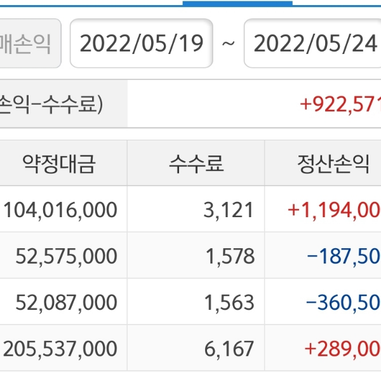Click the 매손익 button
The height and width of the screenshot is (381, 381).
(29, 44)
